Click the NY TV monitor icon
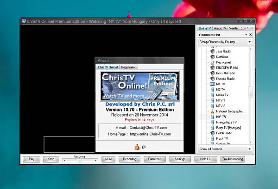The height and width of the screenshot is (189, 278). coord(212,117)
